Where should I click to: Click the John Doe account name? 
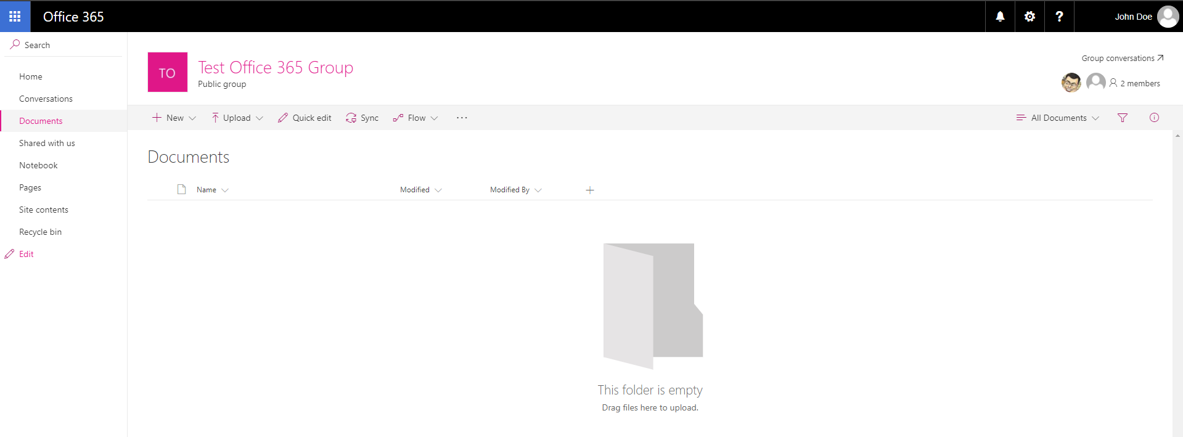1133,17
